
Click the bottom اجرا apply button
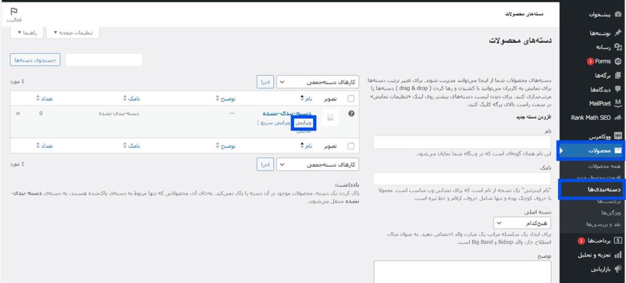265,164
